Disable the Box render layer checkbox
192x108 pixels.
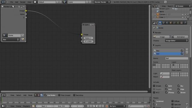[182, 50]
